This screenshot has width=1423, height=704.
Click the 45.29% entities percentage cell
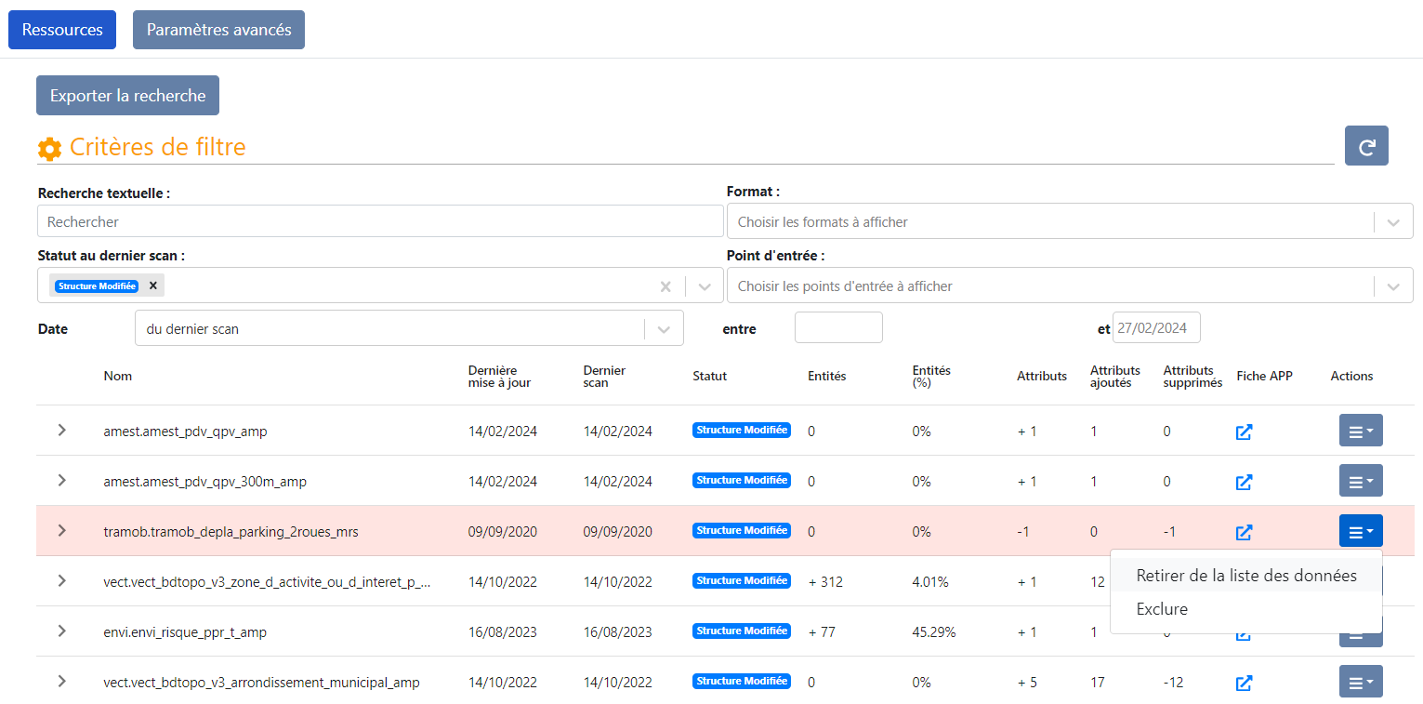click(x=933, y=632)
